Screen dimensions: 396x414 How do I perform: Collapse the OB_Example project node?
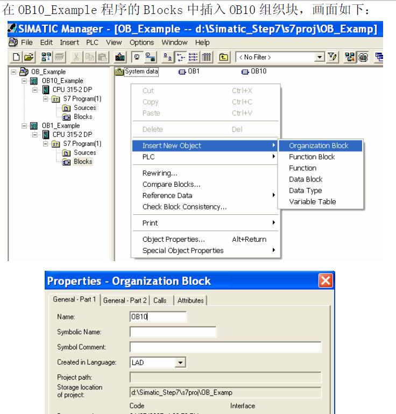pyautogui.click(x=13, y=72)
